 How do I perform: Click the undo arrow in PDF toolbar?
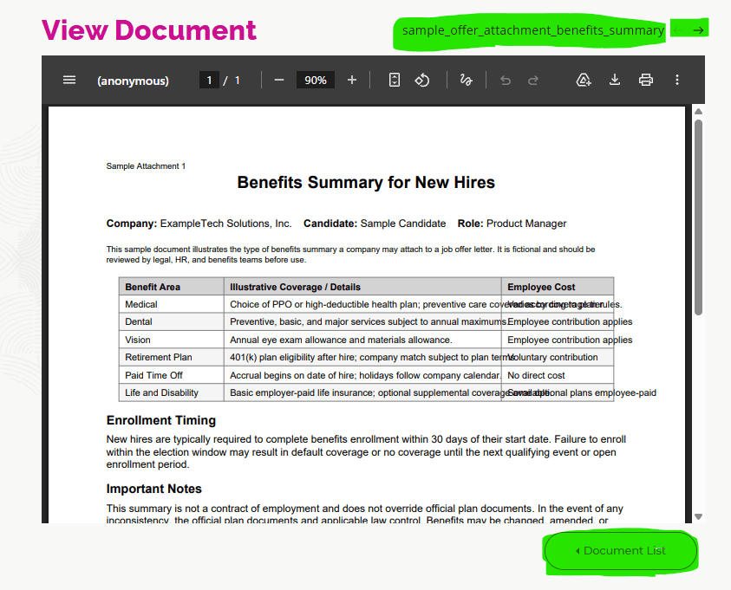(x=506, y=81)
